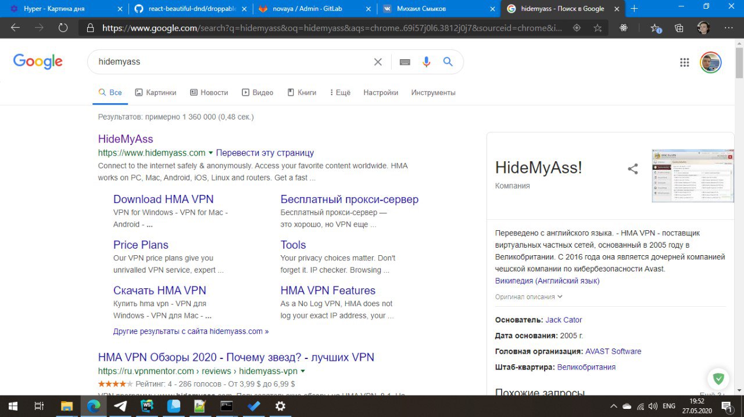Open HMA VPN Features sitelink
The width and height of the screenshot is (744, 417).
[x=328, y=290]
